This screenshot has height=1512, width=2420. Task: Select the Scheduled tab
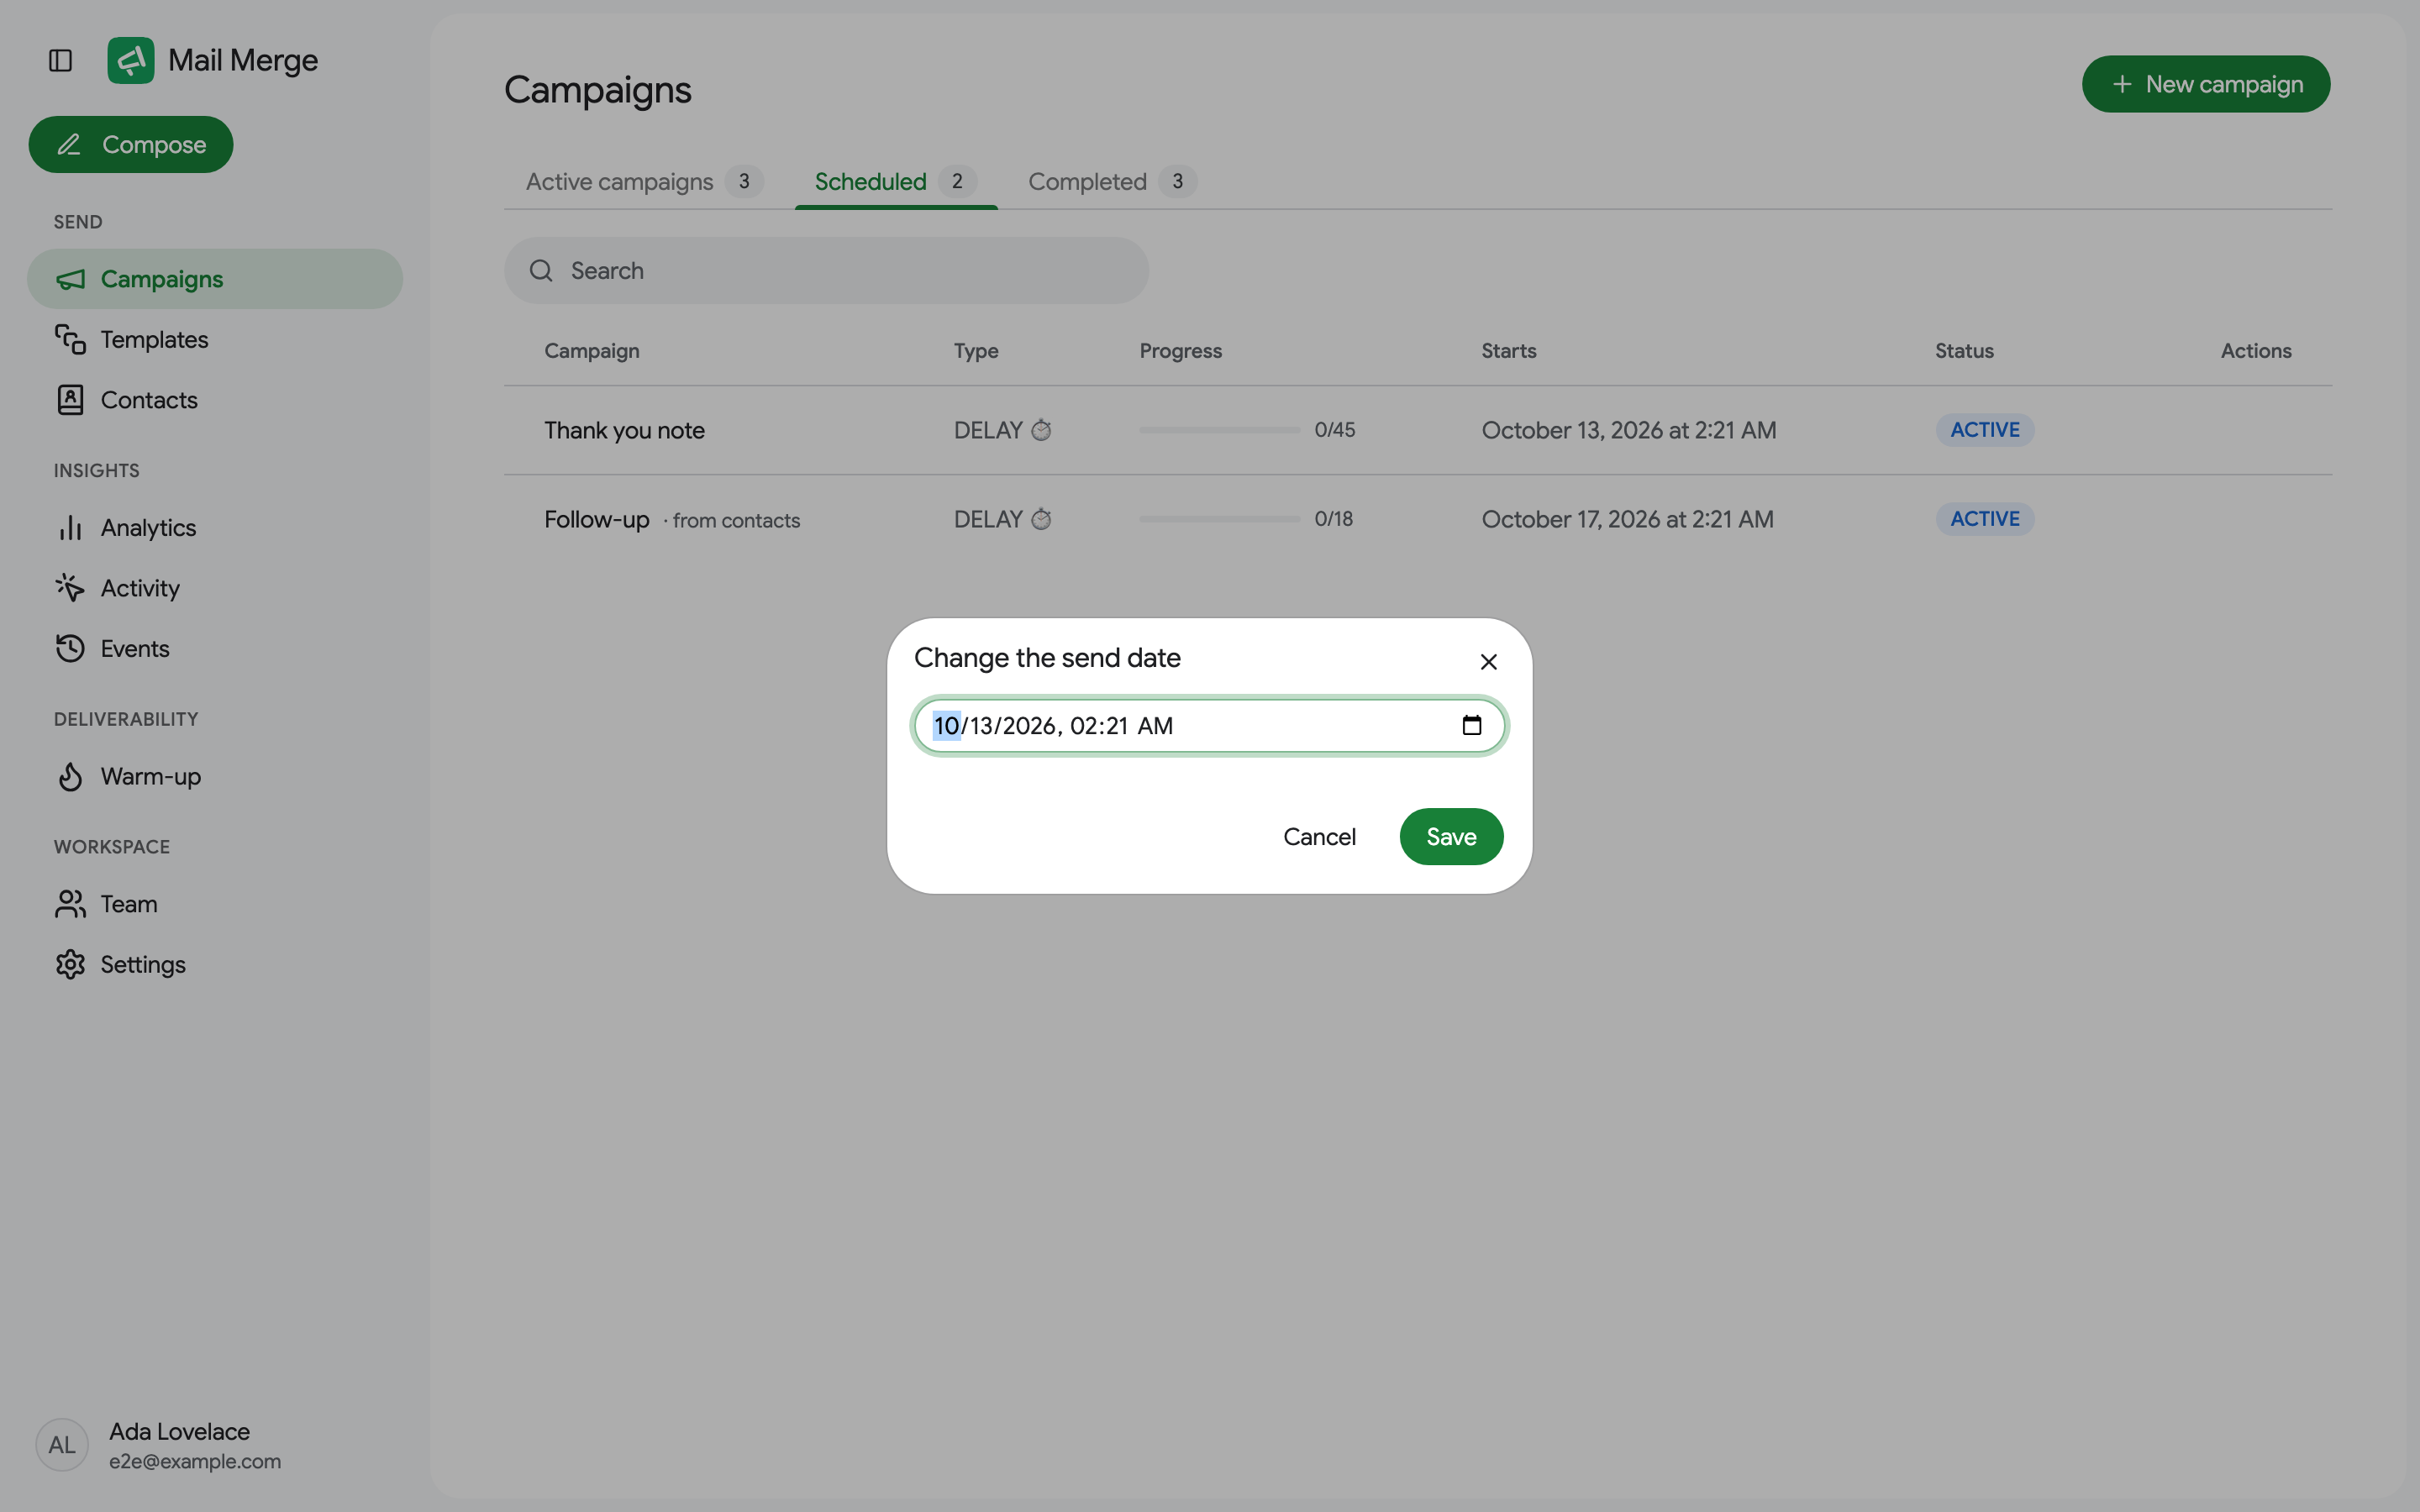[895, 182]
